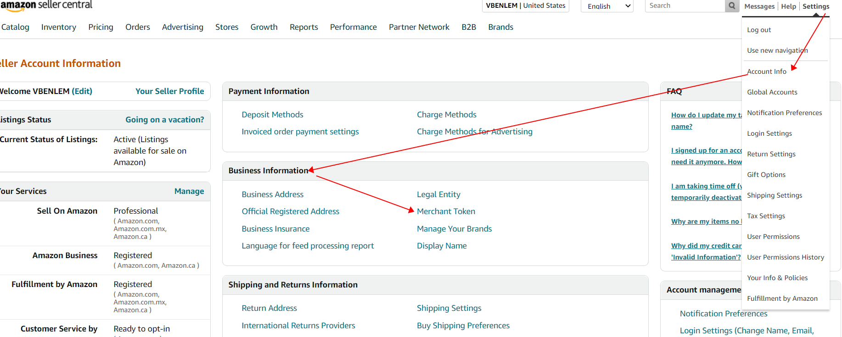Open the Help link in header
842x337 pixels.
point(789,6)
